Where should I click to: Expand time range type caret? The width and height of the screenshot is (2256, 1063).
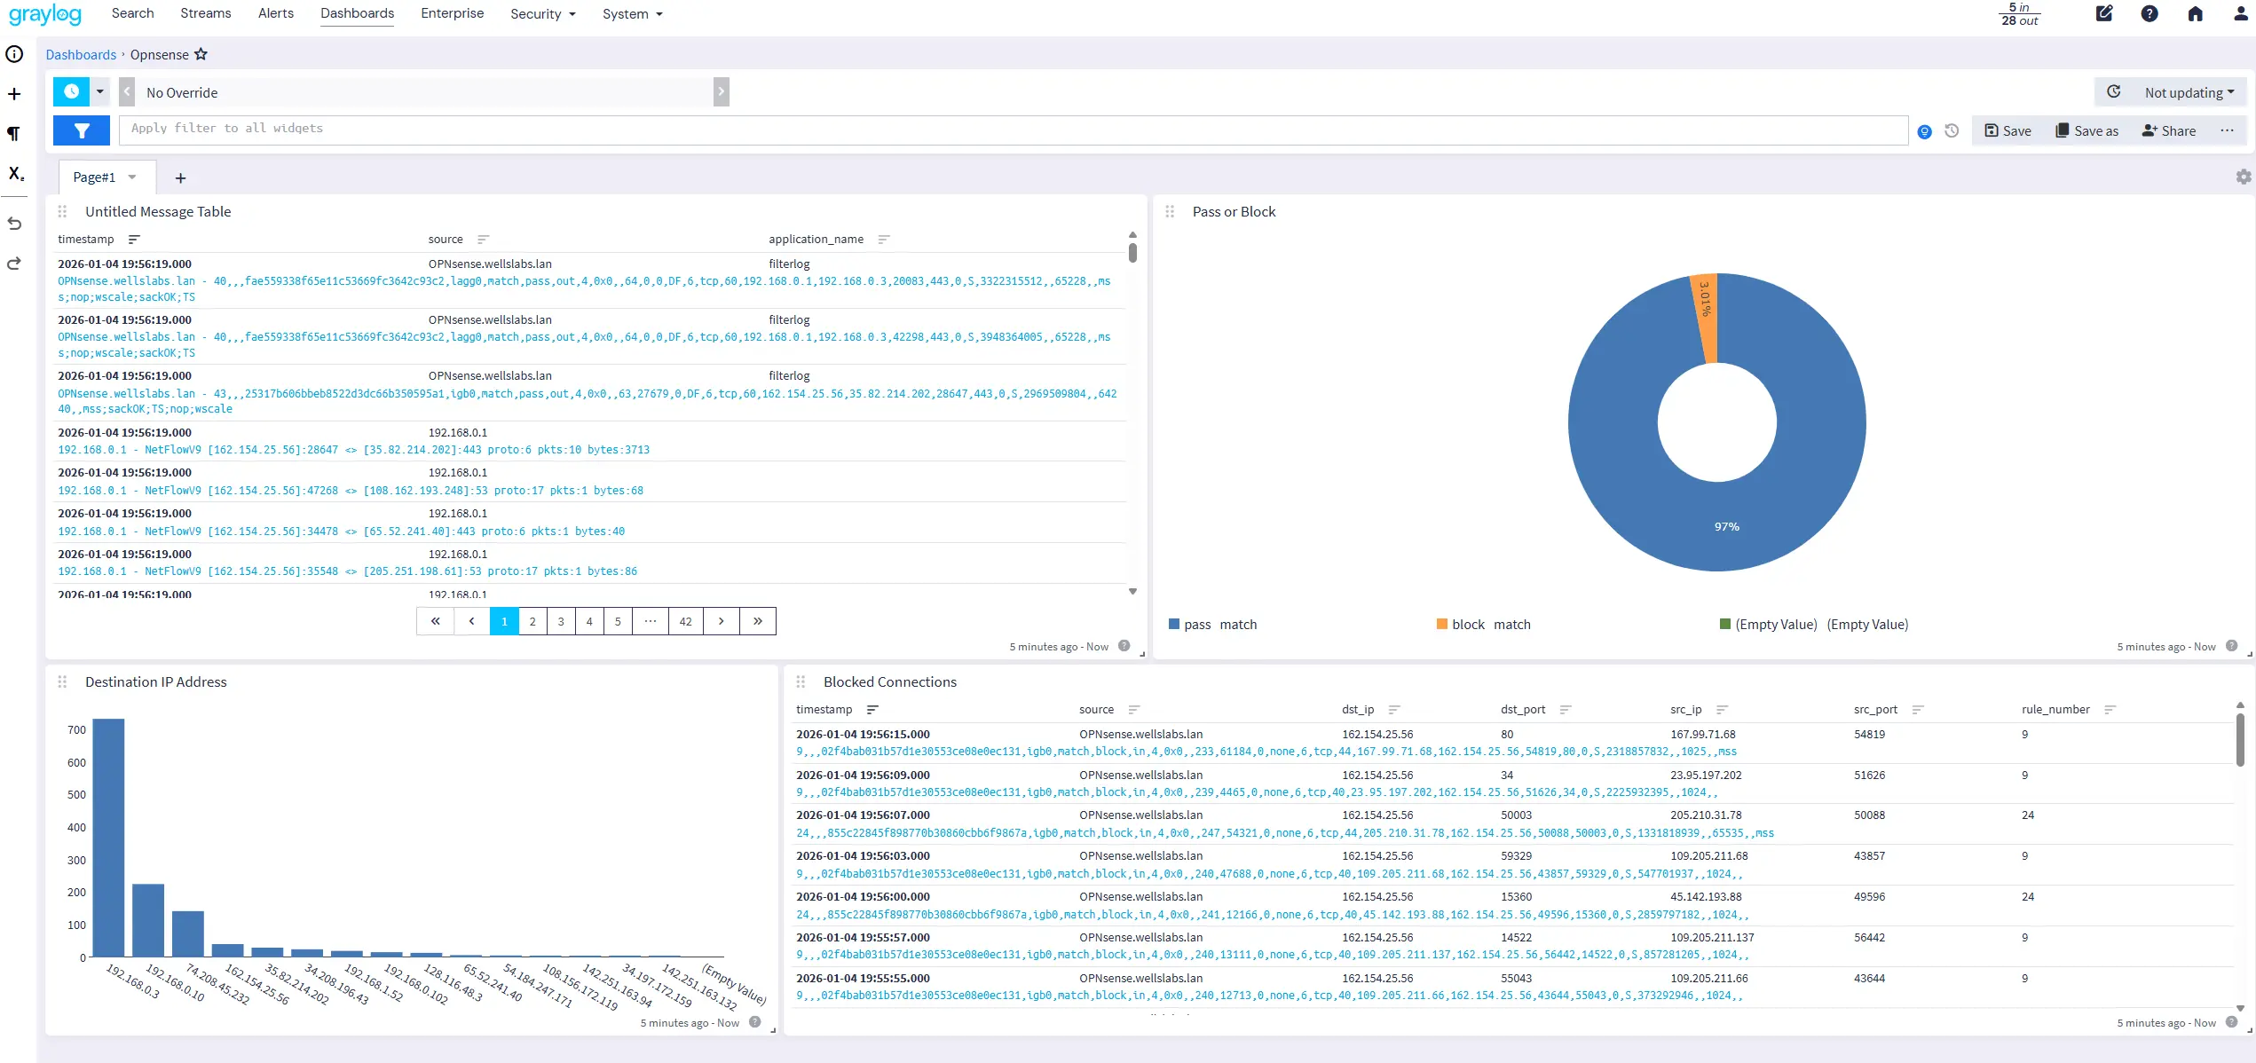[100, 91]
